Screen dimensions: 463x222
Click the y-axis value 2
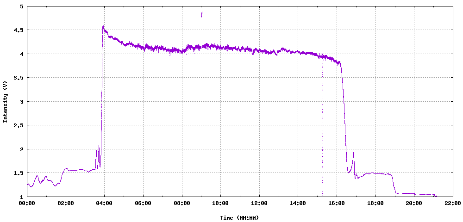coord(21,149)
